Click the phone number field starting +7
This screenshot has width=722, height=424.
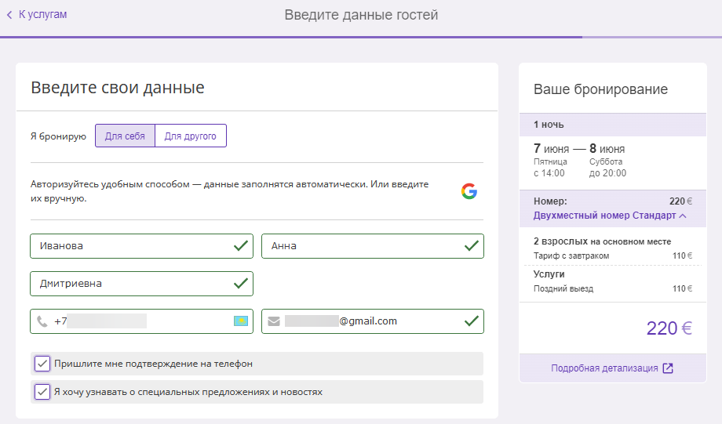(142, 321)
